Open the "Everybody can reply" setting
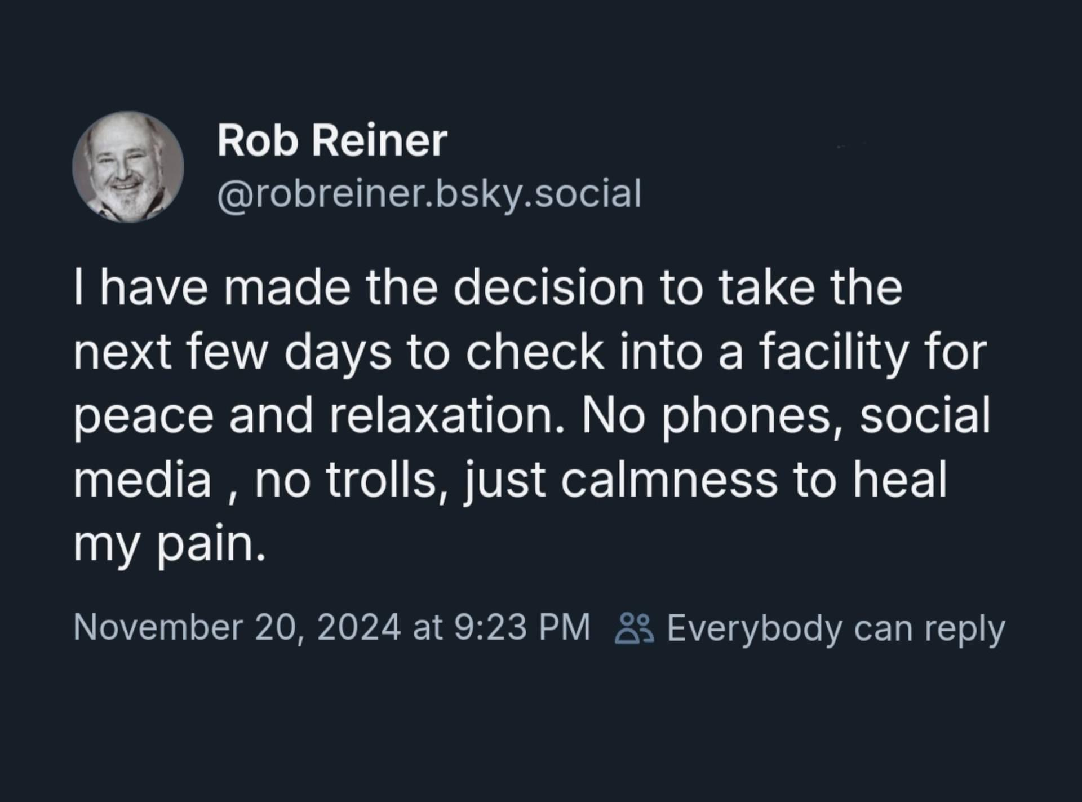Viewport: 1082px width, 802px height. (835, 628)
